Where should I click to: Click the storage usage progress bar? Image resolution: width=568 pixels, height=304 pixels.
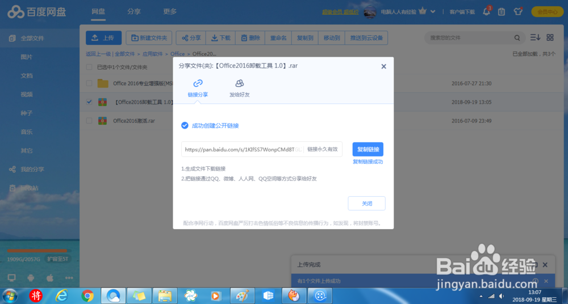[39, 251]
